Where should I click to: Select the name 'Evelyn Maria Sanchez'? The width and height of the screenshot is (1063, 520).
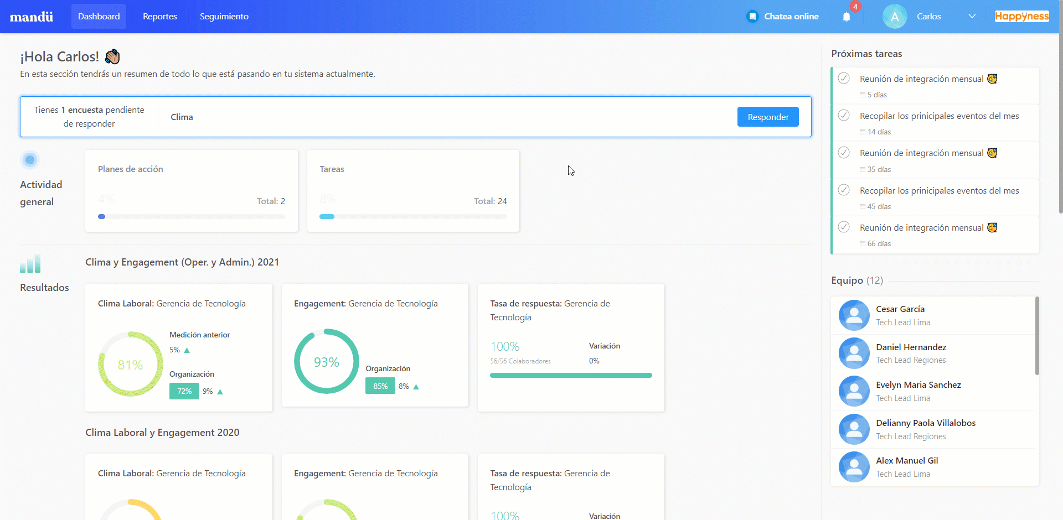(x=918, y=385)
